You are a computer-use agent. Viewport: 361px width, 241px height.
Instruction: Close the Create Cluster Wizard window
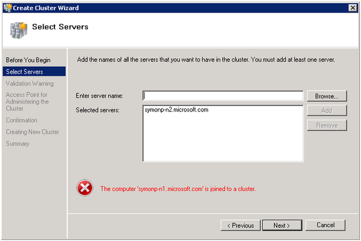[x=353, y=8]
